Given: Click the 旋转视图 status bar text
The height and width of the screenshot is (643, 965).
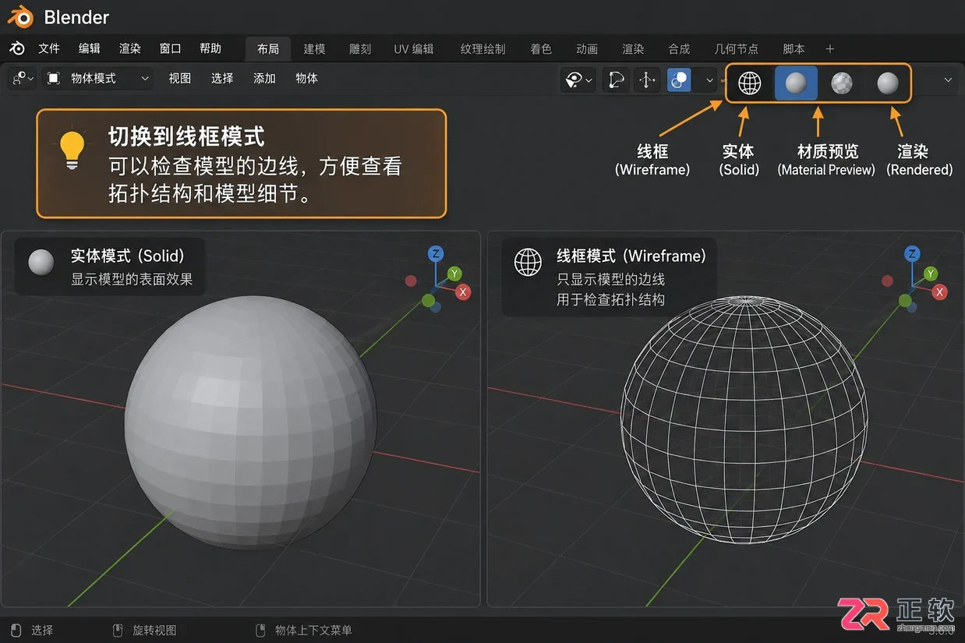Looking at the screenshot, I should (x=154, y=630).
